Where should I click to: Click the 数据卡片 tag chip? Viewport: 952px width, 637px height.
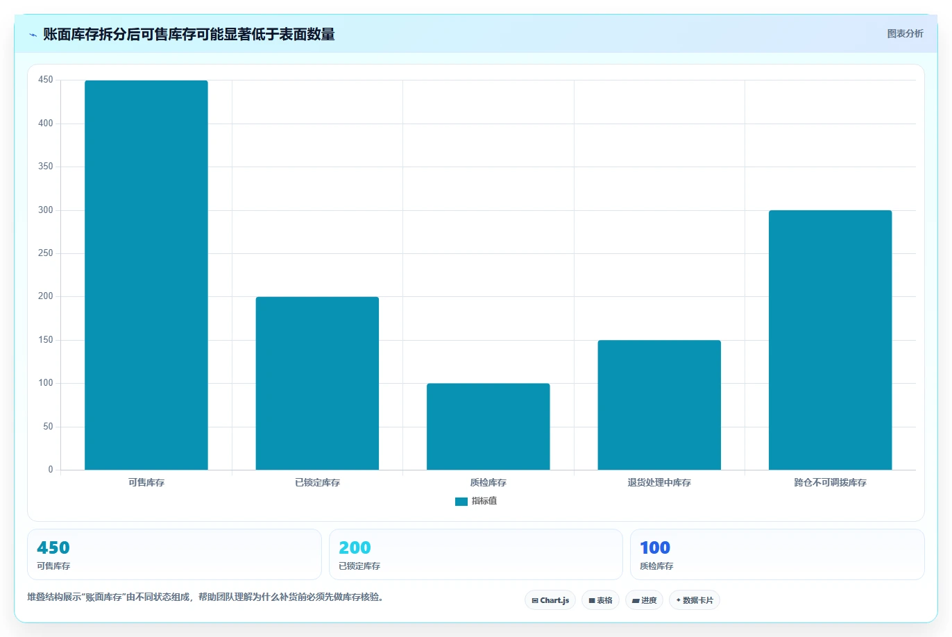(695, 600)
